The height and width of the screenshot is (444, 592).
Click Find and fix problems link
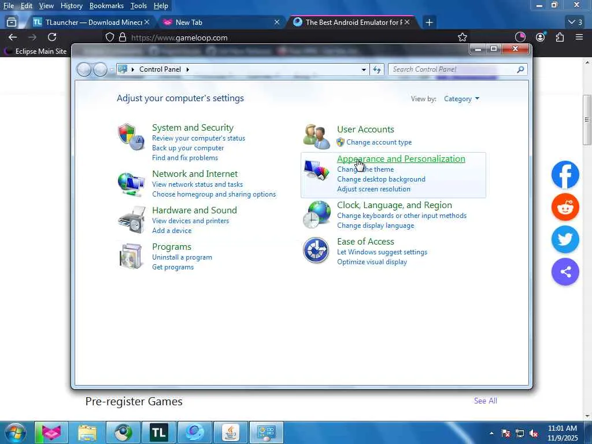[185, 158]
